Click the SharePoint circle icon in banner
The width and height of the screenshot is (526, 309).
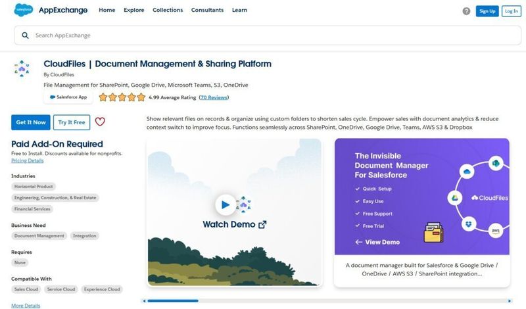click(x=496, y=164)
